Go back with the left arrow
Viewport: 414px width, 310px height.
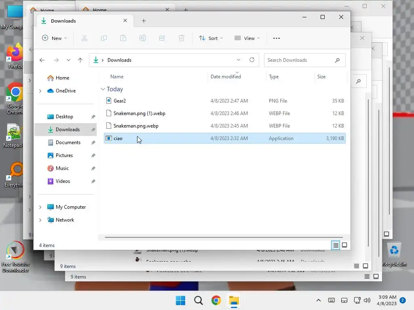click(42, 60)
